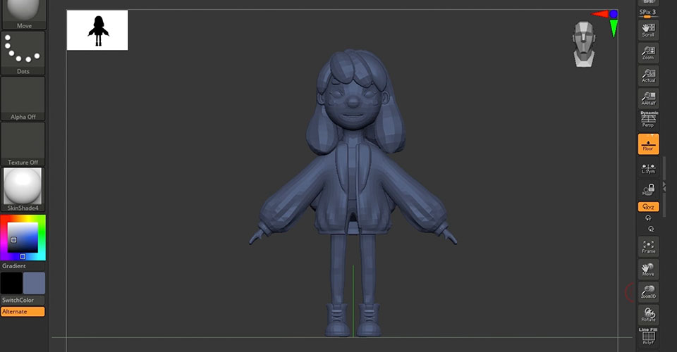Open the Dots stroke selector
Image resolution: width=677 pixels, height=352 pixels.
(x=23, y=53)
